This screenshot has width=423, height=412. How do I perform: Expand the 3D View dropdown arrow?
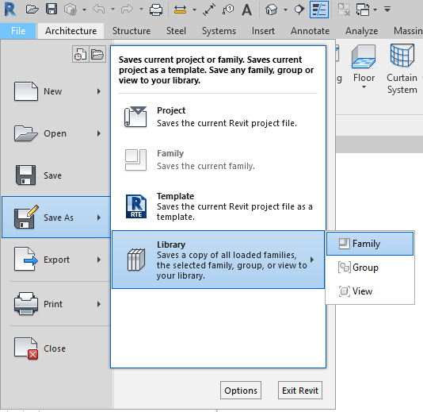click(285, 10)
